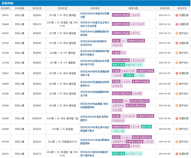Click orange rating icon in row 336382
Image resolution: width=191 pixels, height=158 pixels.
(x=177, y=94)
